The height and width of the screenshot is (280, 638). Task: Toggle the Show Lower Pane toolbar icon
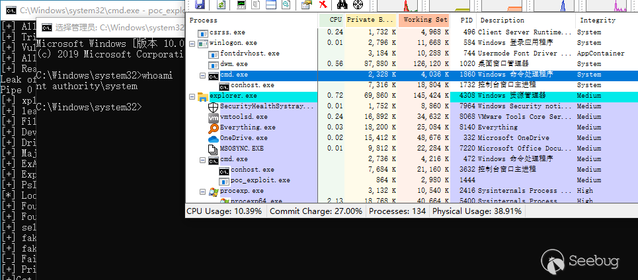coord(271,5)
